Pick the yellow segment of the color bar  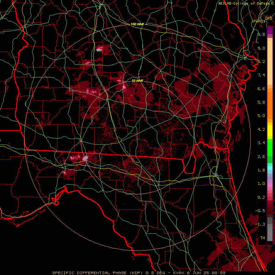point(270,131)
